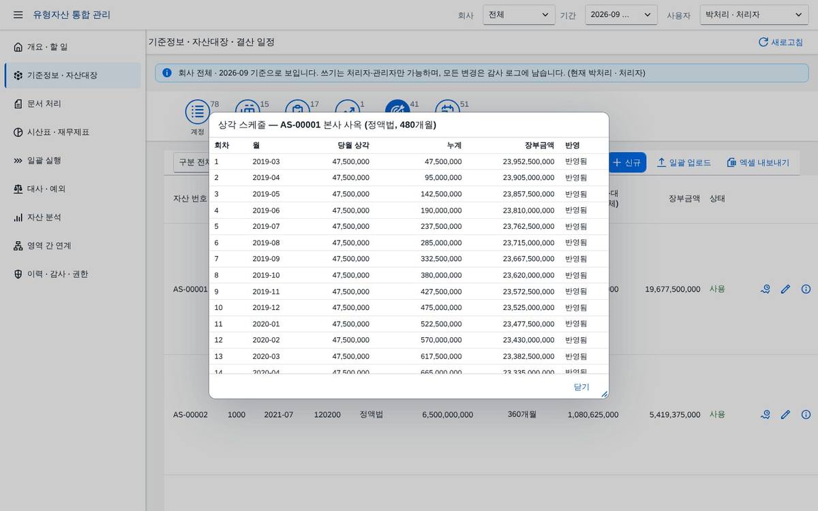Click the bar chart icon beside 자산 분석
The height and width of the screenshot is (511, 818).
(x=18, y=217)
